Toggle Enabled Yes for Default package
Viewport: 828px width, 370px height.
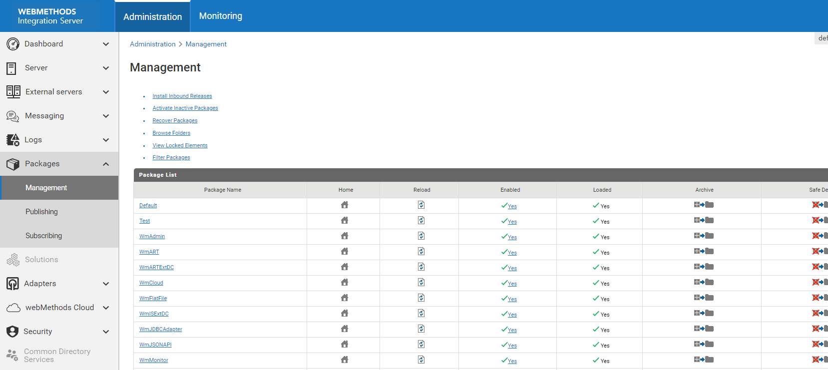(512, 206)
